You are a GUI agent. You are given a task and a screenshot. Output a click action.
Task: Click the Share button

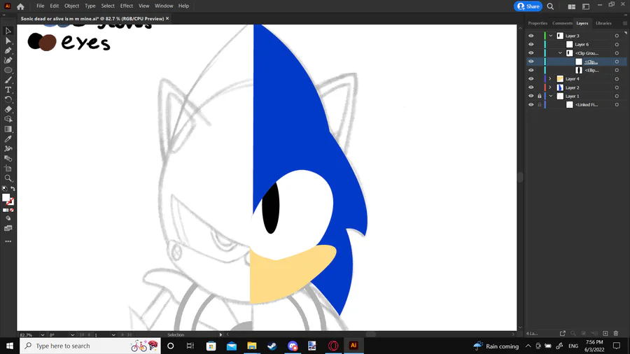pos(528,6)
